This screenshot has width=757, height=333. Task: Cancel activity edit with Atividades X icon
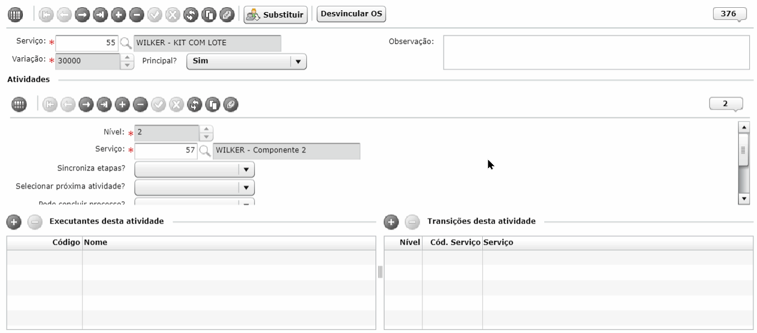click(x=176, y=104)
